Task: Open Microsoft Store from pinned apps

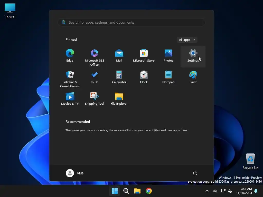Action: (144, 56)
